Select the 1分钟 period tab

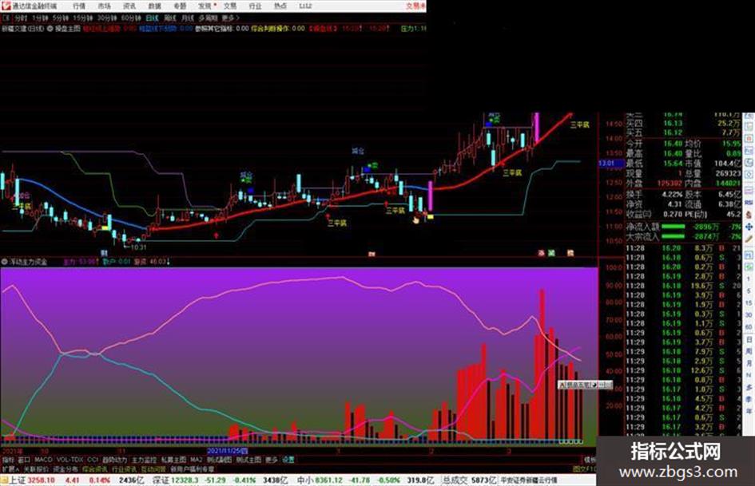[x=40, y=18]
